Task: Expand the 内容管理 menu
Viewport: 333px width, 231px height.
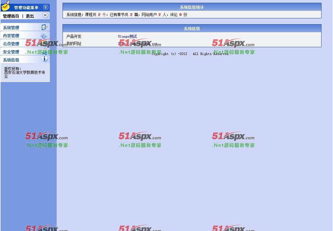Action: coord(11,36)
